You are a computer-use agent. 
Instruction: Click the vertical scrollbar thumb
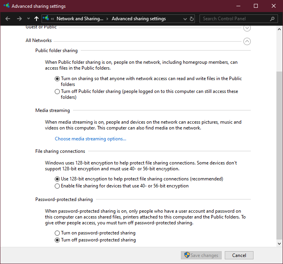(279, 155)
